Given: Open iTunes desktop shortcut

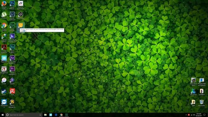Looking at the screenshot, I should coord(4,81).
